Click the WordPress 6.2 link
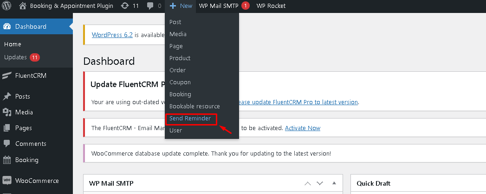This screenshot has width=486, height=194. [112, 35]
